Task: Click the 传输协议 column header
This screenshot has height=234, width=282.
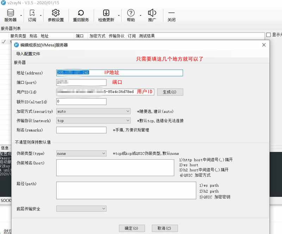Action: click(x=117, y=36)
